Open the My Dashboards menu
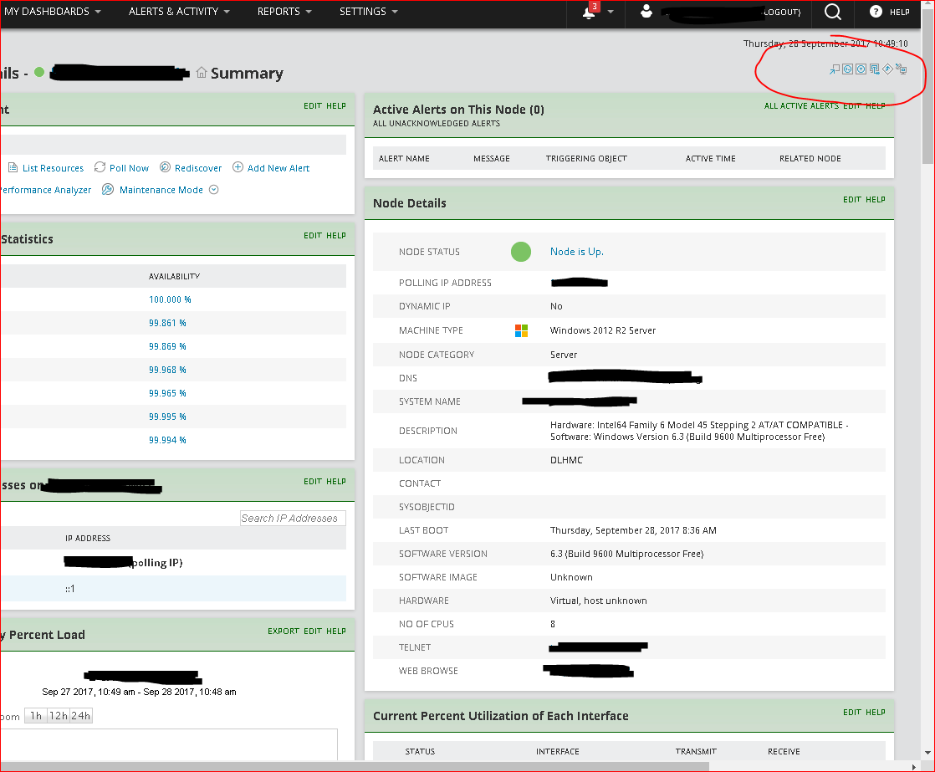 (x=52, y=12)
